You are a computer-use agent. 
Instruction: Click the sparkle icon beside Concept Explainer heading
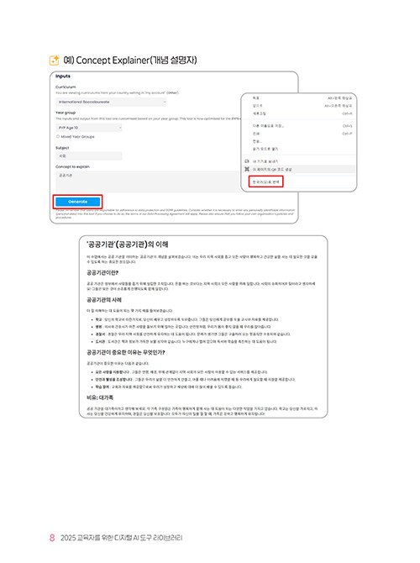click(x=55, y=61)
